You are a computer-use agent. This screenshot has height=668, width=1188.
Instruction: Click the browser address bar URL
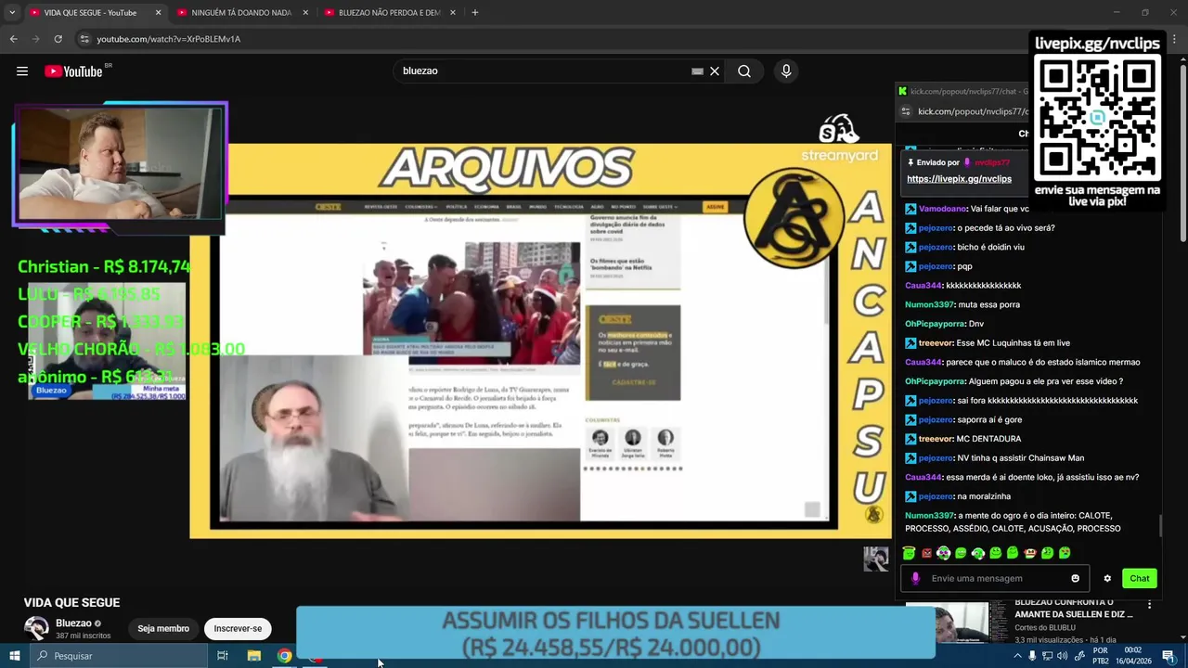(x=169, y=39)
